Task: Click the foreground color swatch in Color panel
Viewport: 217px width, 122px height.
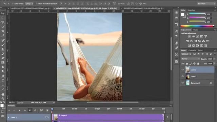Action: pos(183,15)
